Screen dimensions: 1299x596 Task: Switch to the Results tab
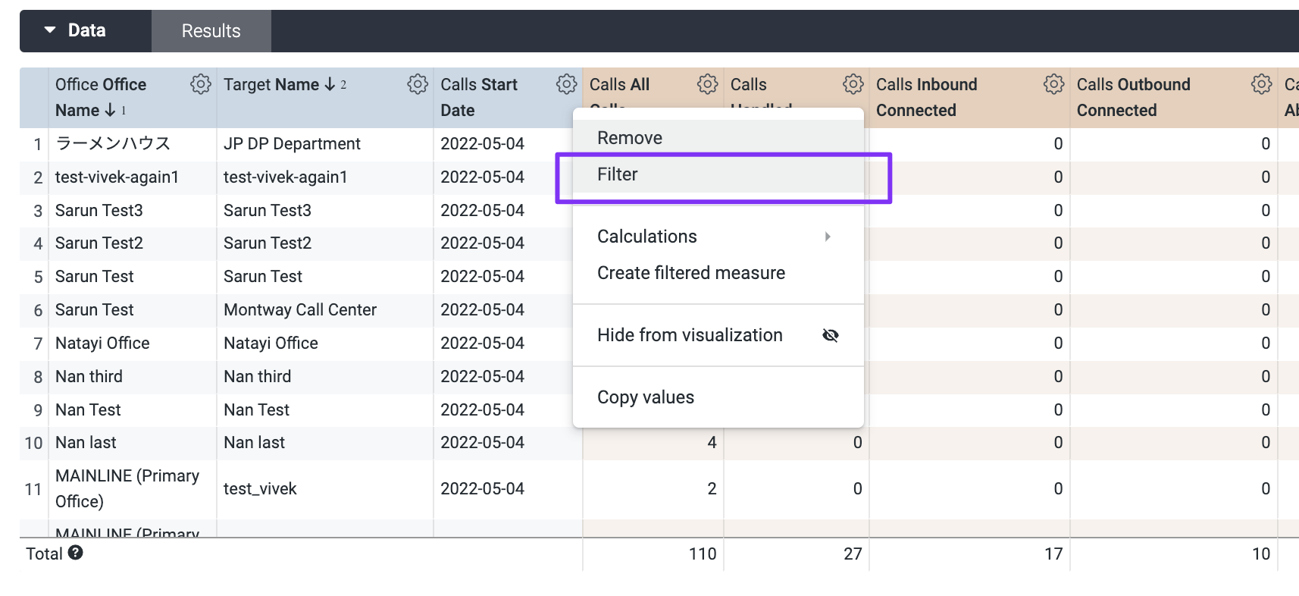point(211,31)
